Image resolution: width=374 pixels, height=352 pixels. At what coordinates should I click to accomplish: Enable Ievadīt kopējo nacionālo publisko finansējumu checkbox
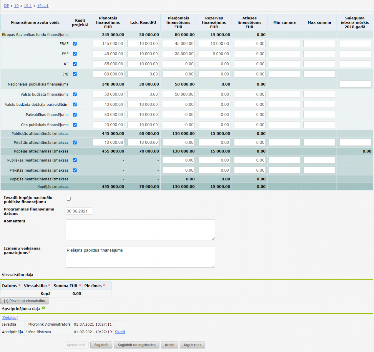pos(69,199)
